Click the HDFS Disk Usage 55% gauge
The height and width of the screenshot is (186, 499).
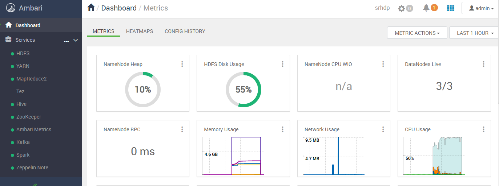[244, 90]
